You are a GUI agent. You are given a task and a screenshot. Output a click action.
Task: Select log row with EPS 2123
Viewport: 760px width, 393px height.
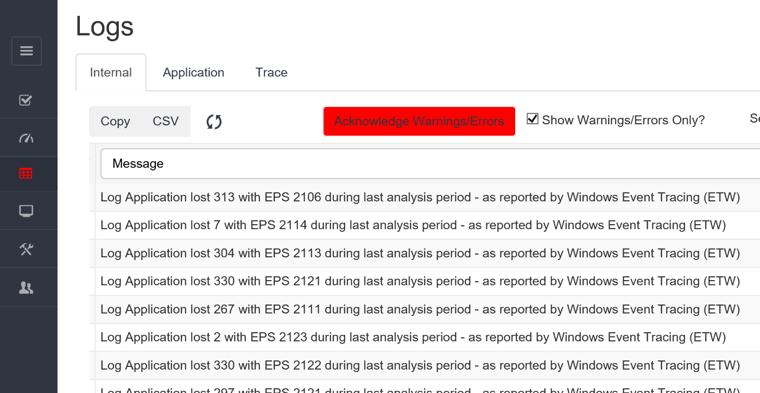(x=425, y=337)
